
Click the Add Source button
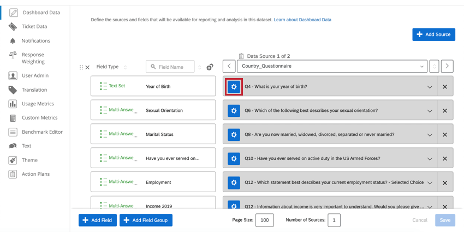point(433,34)
